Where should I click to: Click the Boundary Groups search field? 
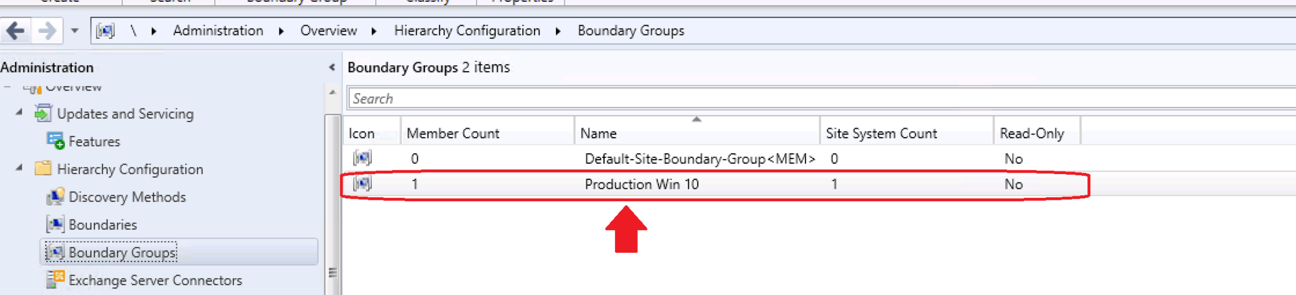pos(778,98)
